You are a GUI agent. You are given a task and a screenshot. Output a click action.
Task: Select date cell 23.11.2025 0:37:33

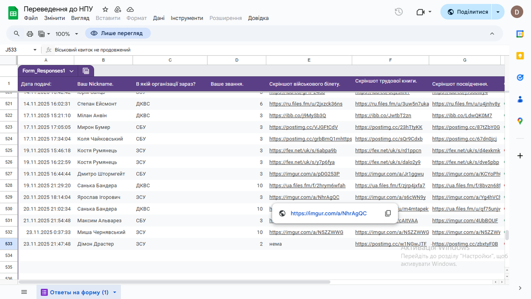point(46,232)
